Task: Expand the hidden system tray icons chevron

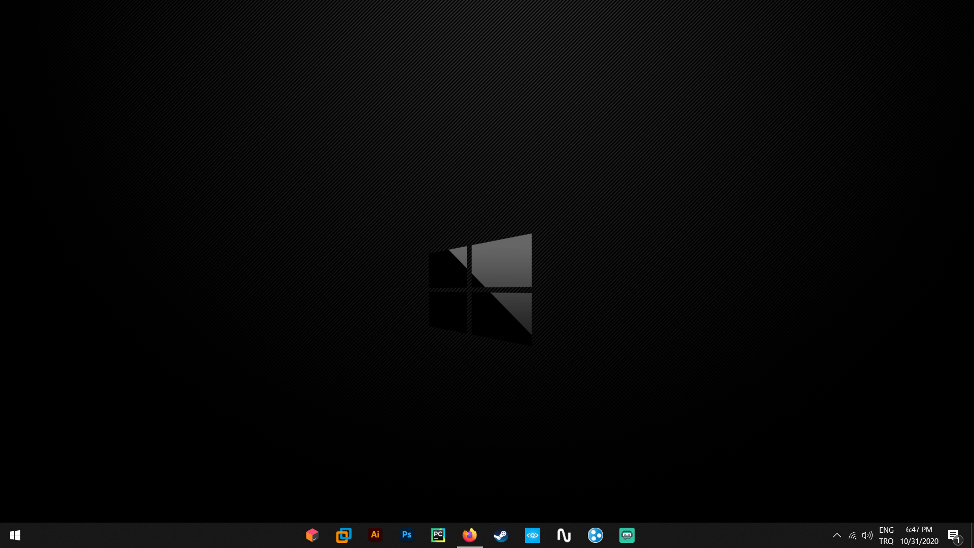Action: point(837,535)
